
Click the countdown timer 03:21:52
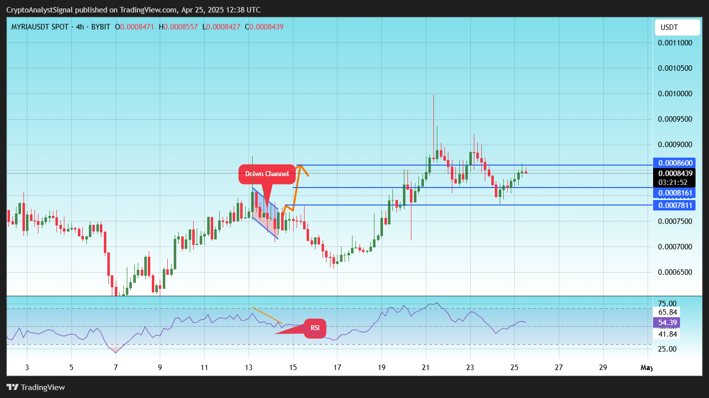[x=674, y=183]
